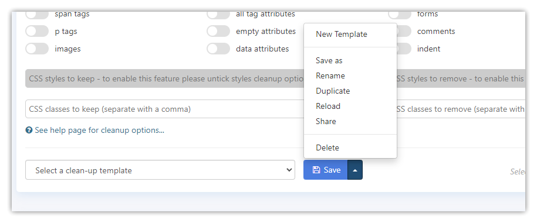Enable the images cleanup switch
The width and height of the screenshot is (537, 223).
click(37, 49)
